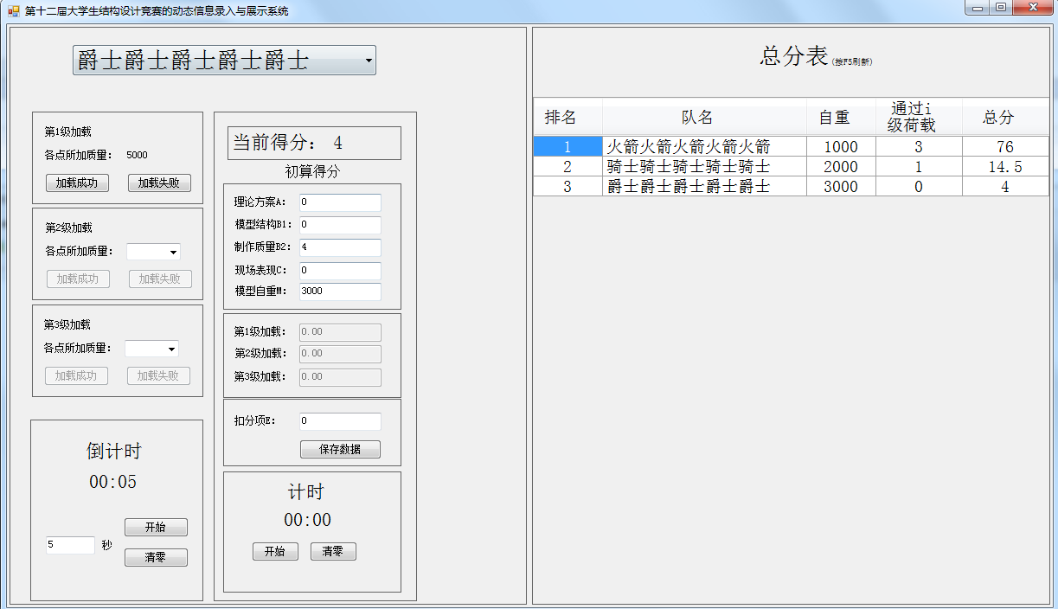Click 加载成功 for 第1级加载
Image resolution: width=1058 pixels, height=609 pixels.
[77, 183]
